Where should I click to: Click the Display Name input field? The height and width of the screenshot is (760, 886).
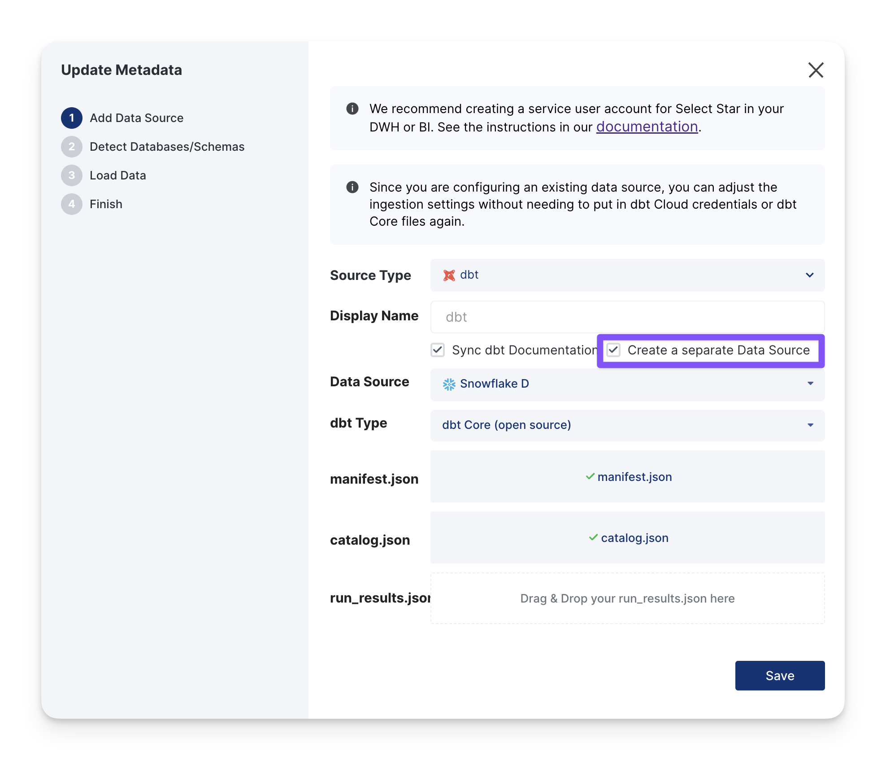pos(627,317)
